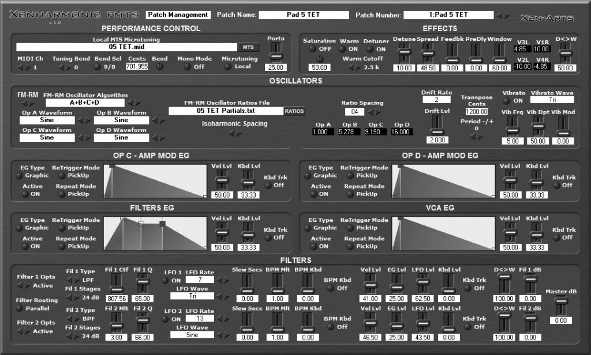Click the Saturation amount knob
Viewport: 591px width, 355px height.
click(320, 59)
